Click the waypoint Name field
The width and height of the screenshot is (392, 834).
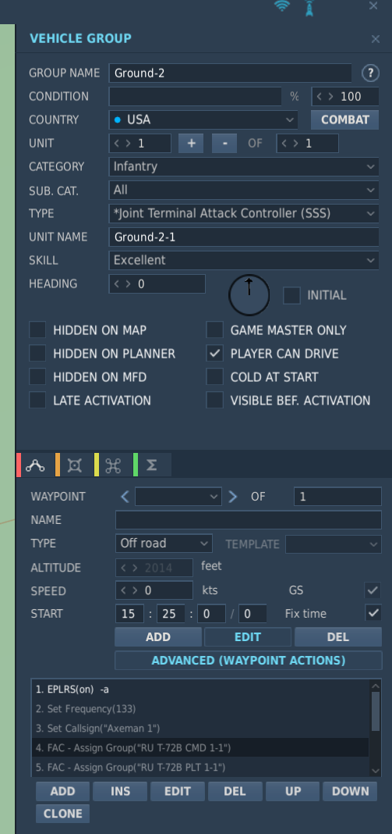coord(248,519)
